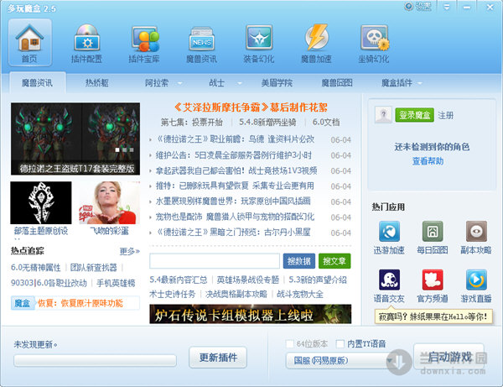Open the 术士史诗任务 link

[x=172, y=294]
